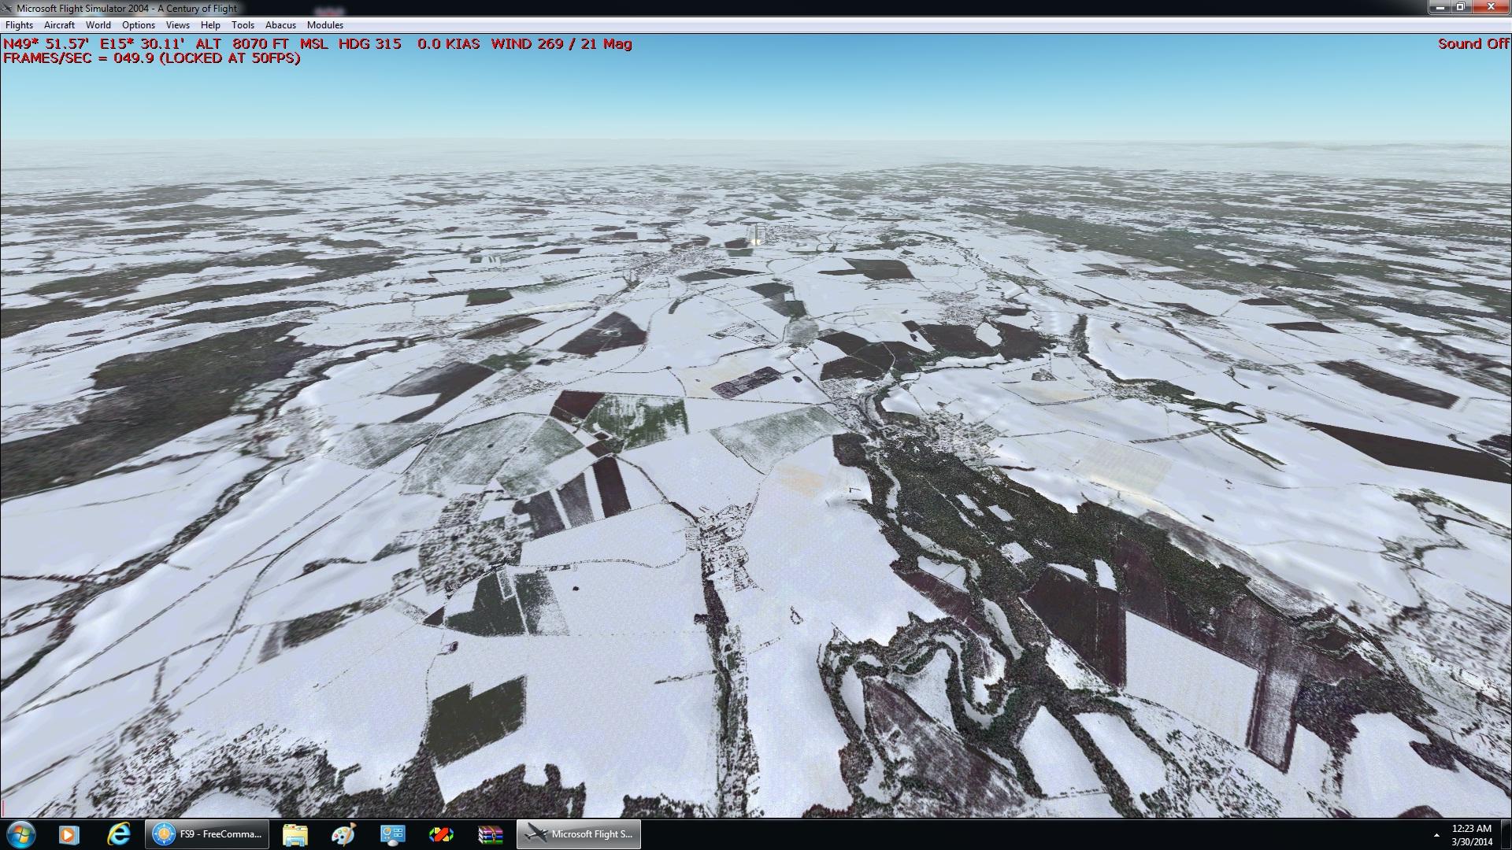Viewport: 1512px width, 850px height.
Task: Close the Flight Simulator window
Action: click(x=1491, y=7)
